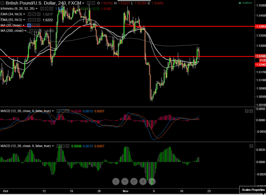This screenshot has height=195, width=266.
Task: Click the close value C 1.52482 in header
Action: coord(156,3)
